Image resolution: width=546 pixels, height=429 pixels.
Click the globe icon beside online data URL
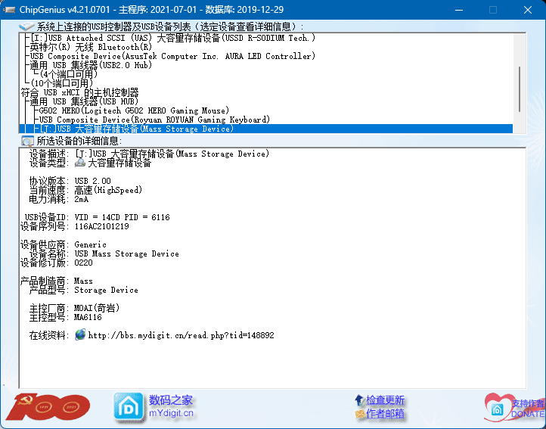pos(80,334)
